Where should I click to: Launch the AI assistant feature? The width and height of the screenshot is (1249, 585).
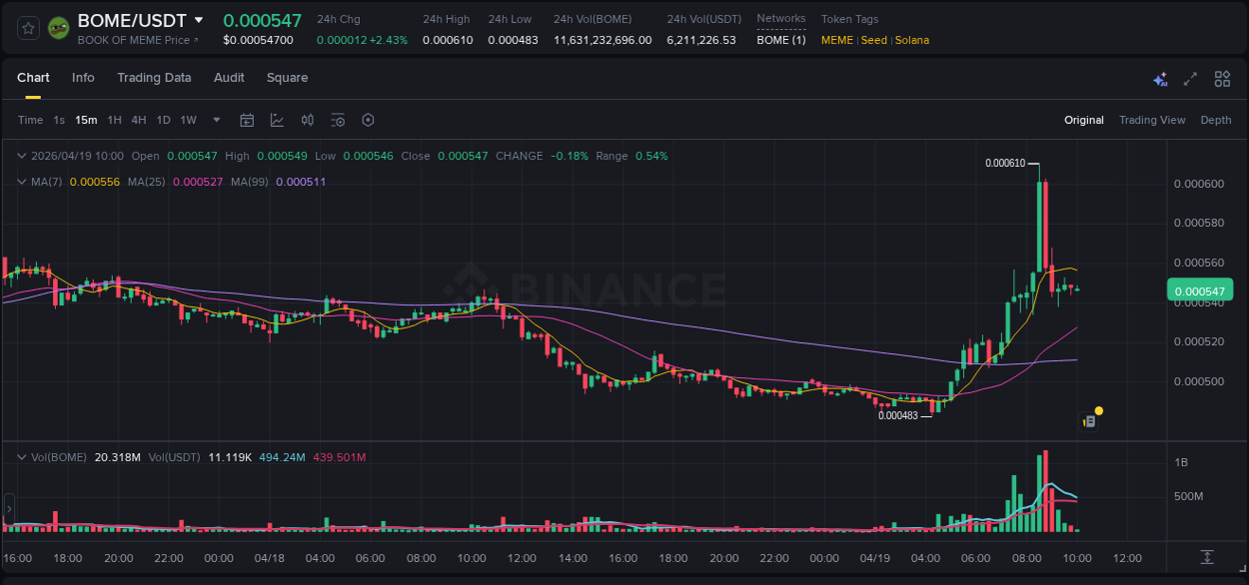pos(1160,78)
